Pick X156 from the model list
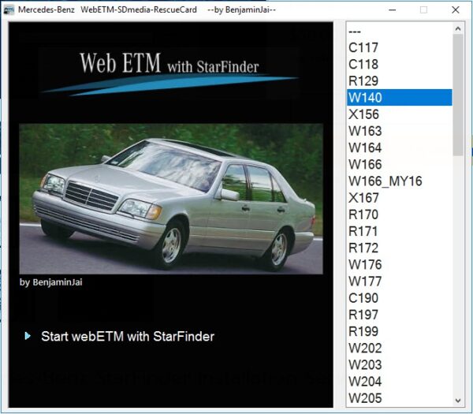The image size is (473, 414). pyautogui.click(x=400, y=114)
